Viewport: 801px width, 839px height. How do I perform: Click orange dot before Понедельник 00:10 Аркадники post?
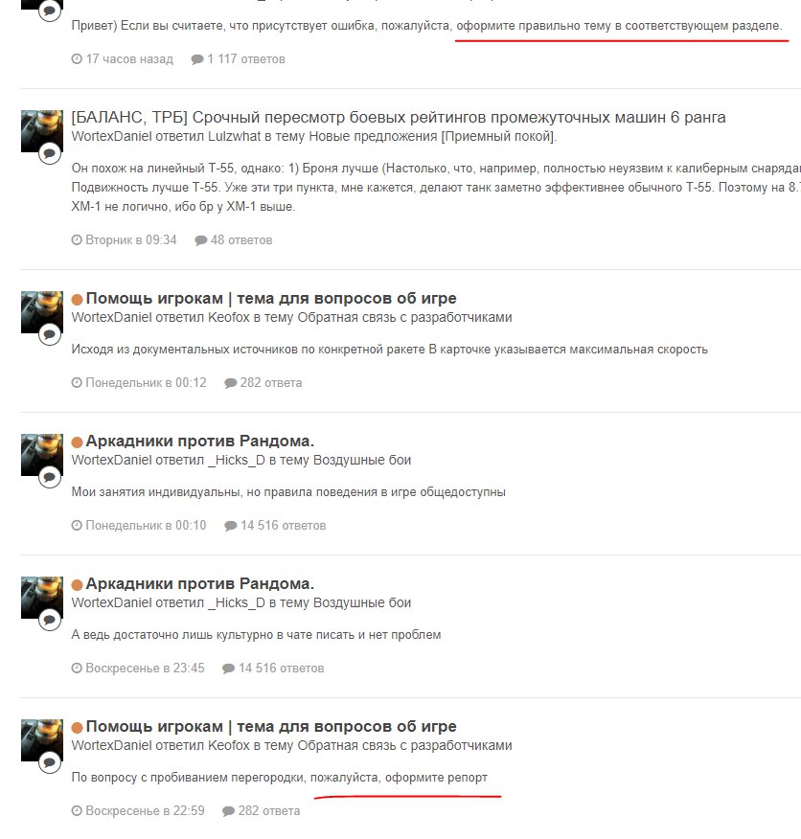77,442
